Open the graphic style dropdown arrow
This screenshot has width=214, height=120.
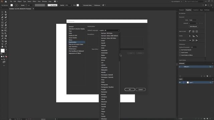(80, 5)
